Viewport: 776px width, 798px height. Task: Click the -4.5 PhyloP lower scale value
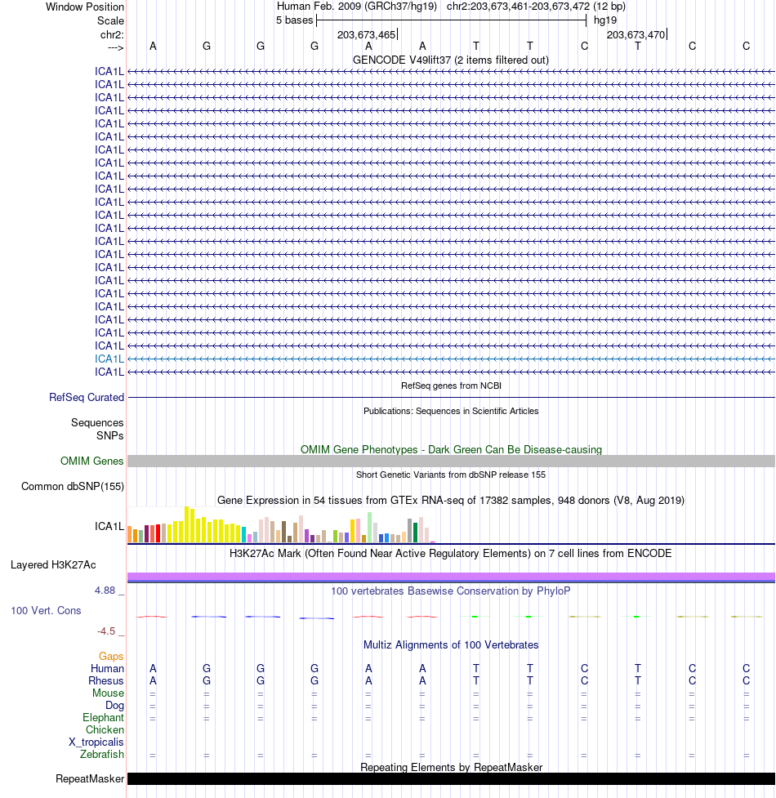tap(106, 631)
